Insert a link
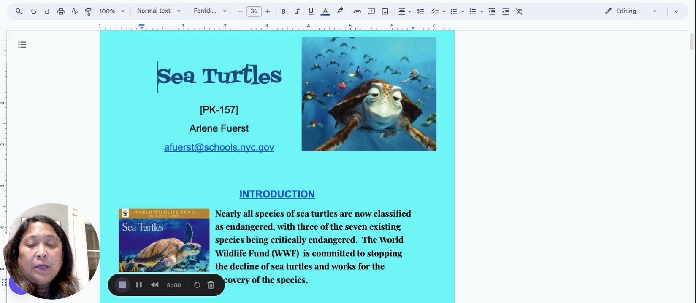This screenshot has height=303, width=696. click(x=357, y=11)
